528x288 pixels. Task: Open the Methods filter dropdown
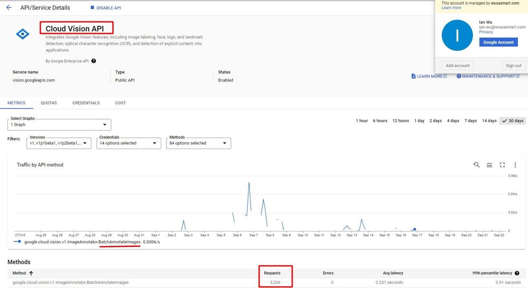(x=198, y=143)
